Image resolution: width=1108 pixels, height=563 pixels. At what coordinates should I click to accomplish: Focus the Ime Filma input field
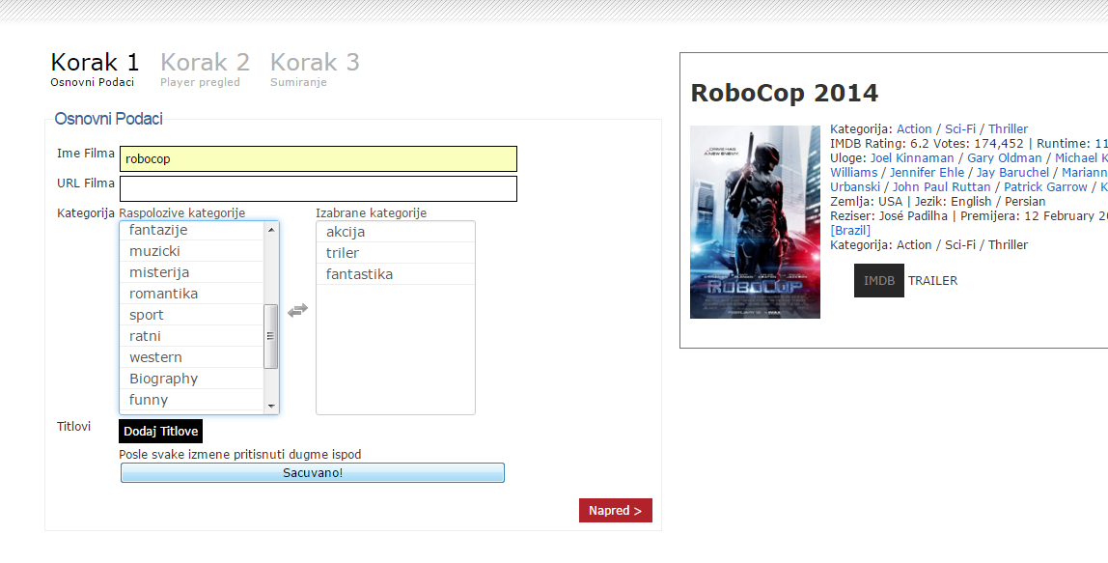pos(318,158)
